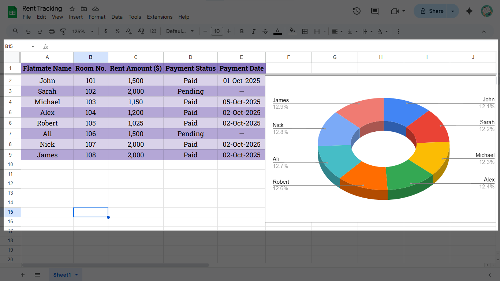Open the Extensions menu
This screenshot has width=500, height=281.
click(x=160, y=17)
